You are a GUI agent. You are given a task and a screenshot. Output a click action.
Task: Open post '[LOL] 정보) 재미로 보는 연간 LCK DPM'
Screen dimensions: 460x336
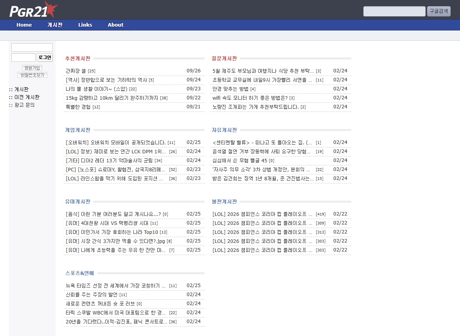pos(116,151)
